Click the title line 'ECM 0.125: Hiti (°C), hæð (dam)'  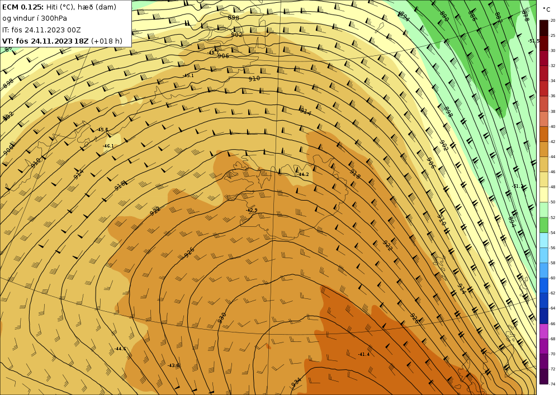point(59,7)
